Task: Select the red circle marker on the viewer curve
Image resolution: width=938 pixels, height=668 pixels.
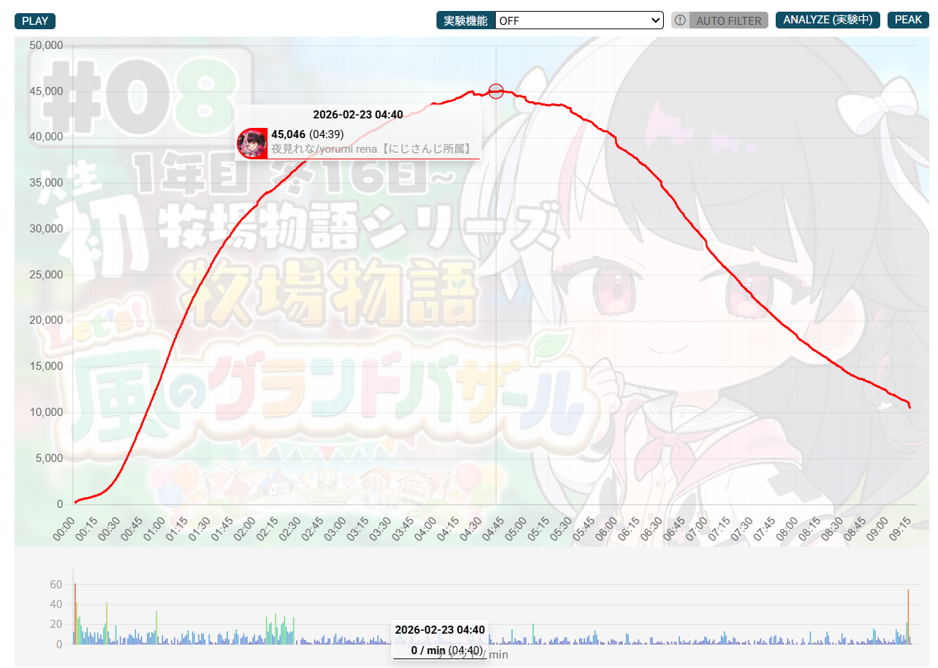Action: (496, 91)
